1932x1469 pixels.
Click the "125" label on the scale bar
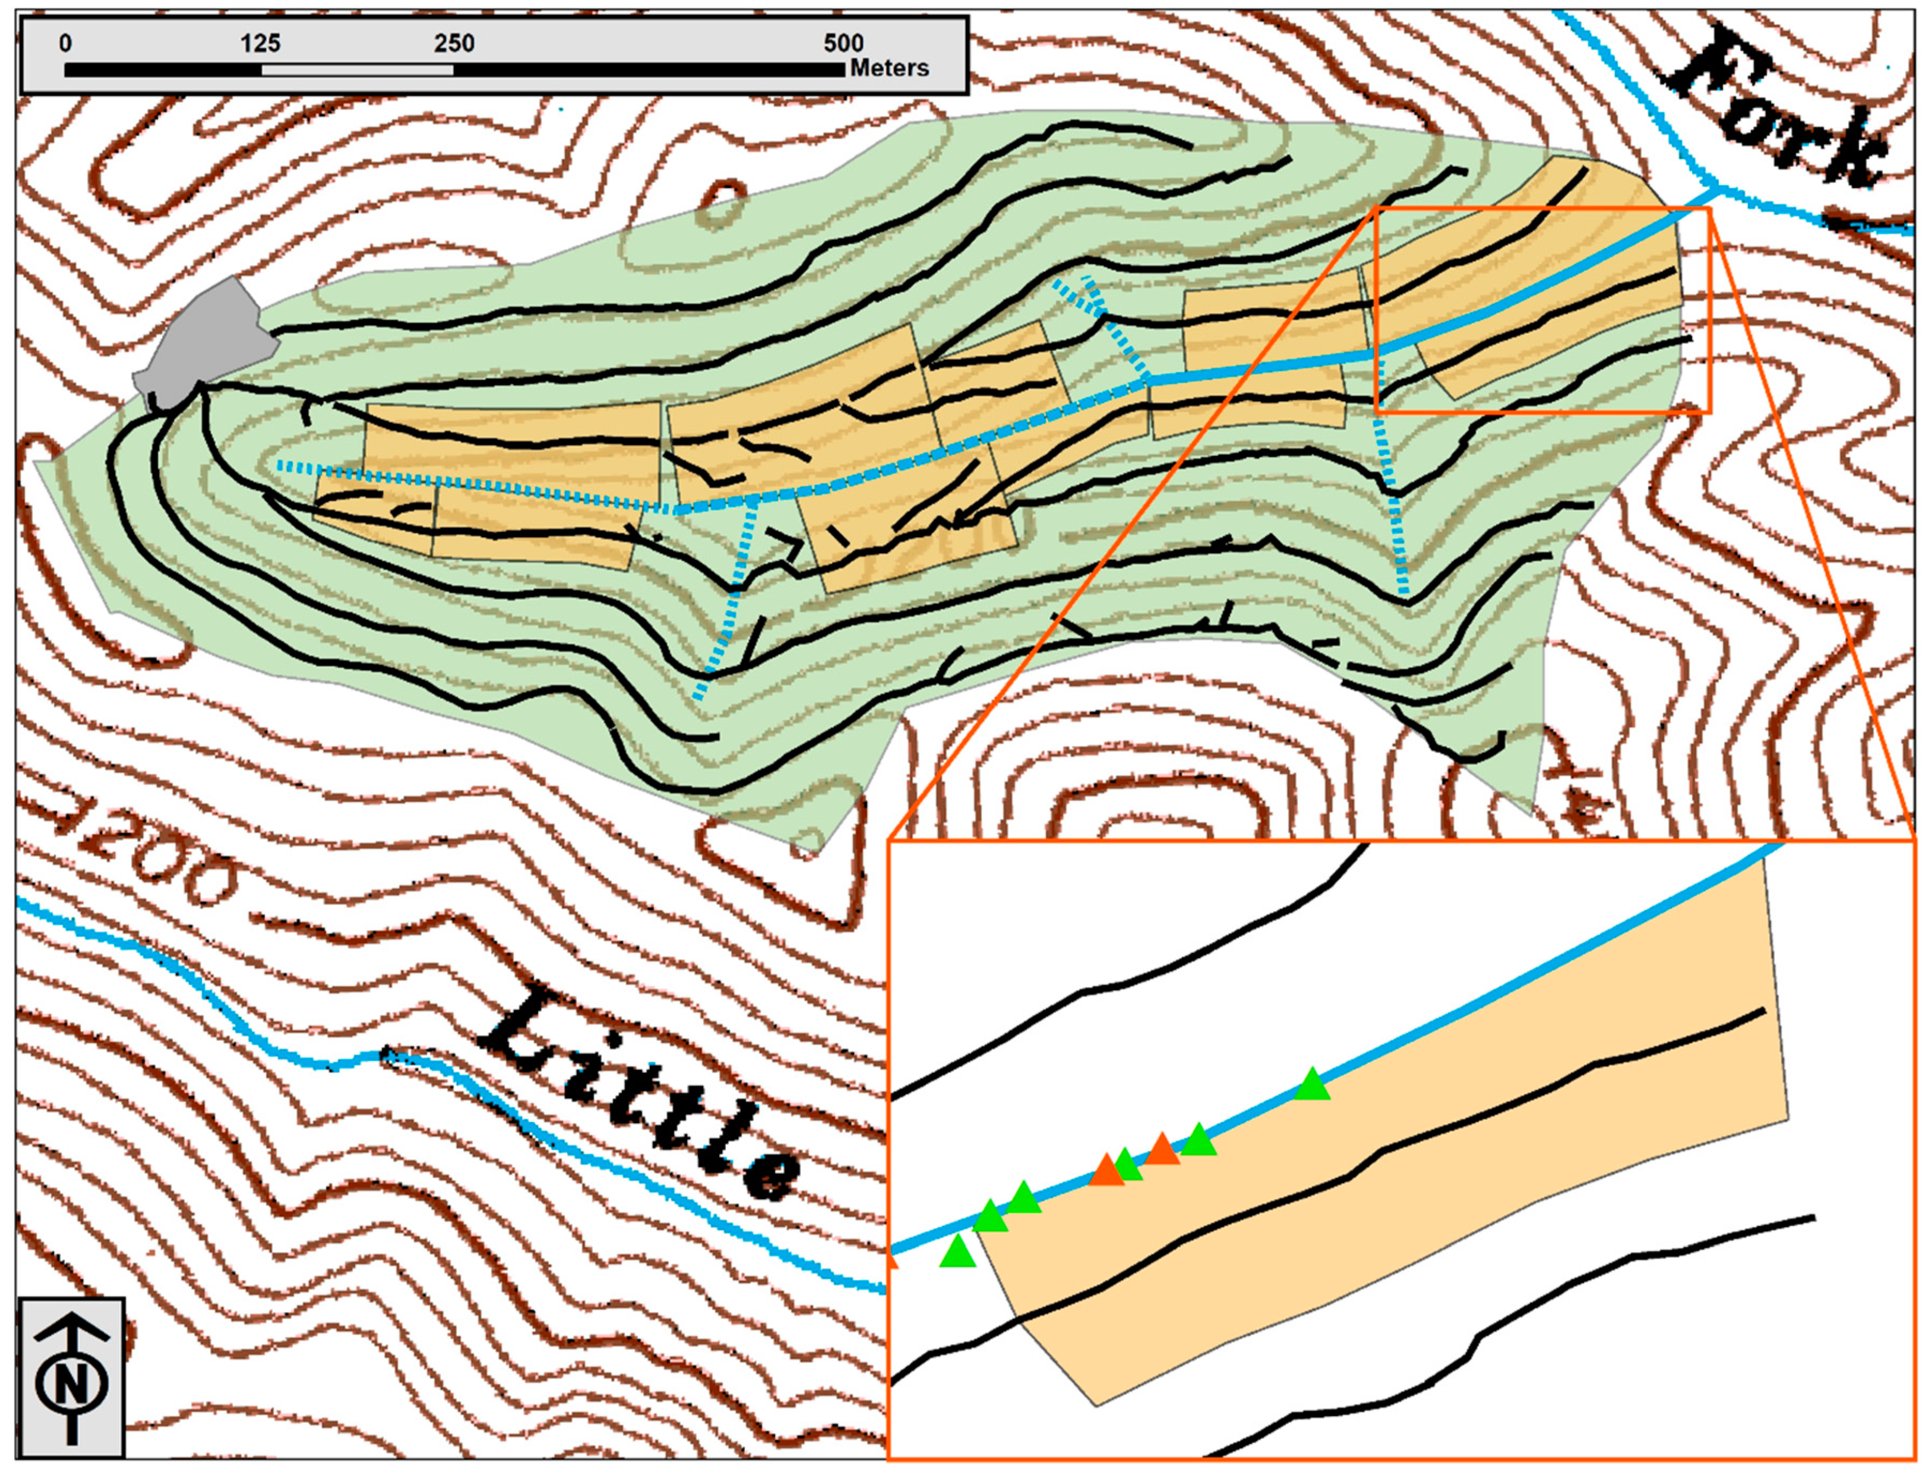tap(261, 43)
